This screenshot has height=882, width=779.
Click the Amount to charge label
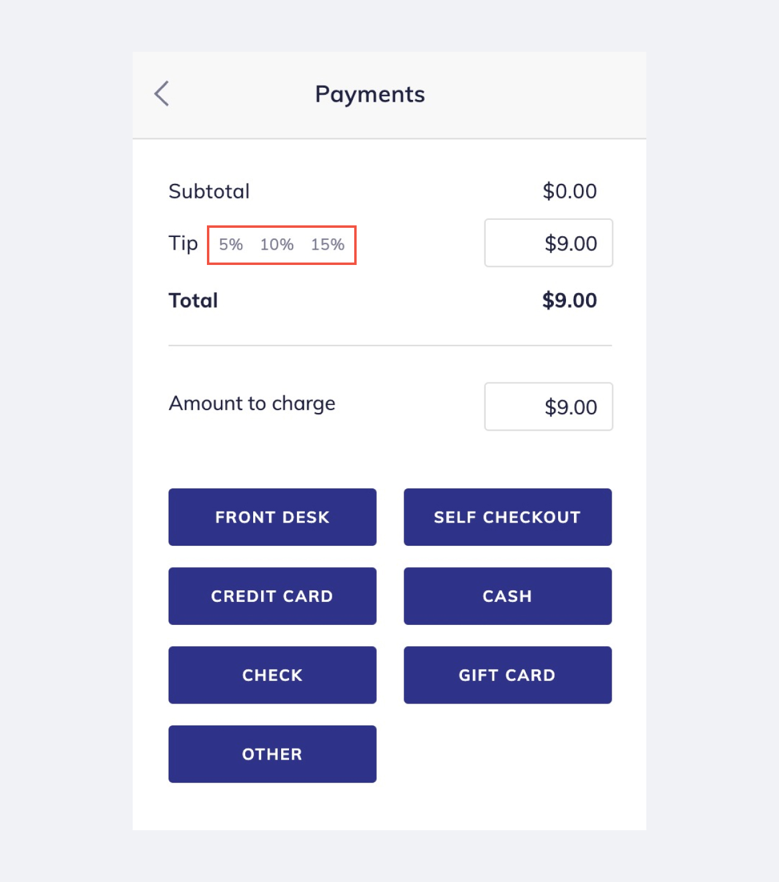pyautogui.click(x=251, y=403)
